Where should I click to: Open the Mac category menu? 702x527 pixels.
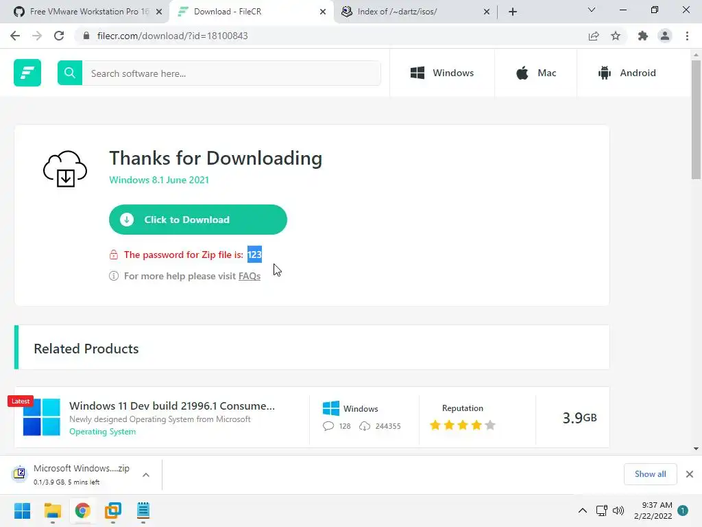[x=535, y=73]
